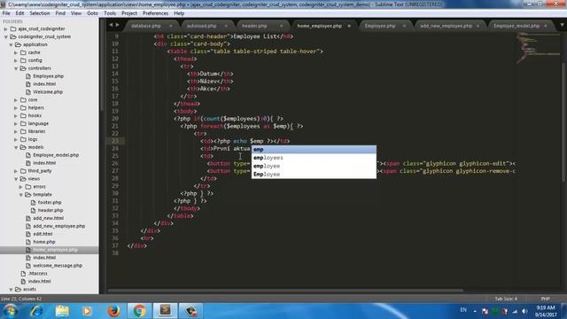Choose capitalized 'Employee' autocomplete suggestion
This screenshot has height=319, width=567.
pos(314,175)
